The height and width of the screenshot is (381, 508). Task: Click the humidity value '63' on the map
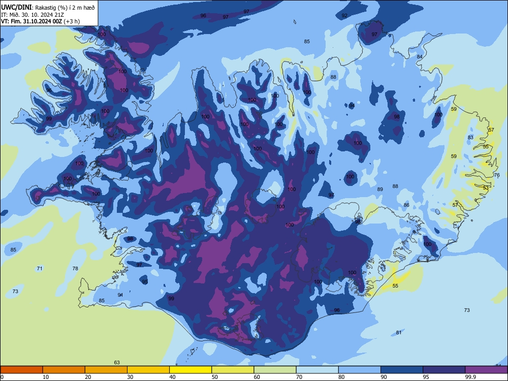[x=117, y=363]
